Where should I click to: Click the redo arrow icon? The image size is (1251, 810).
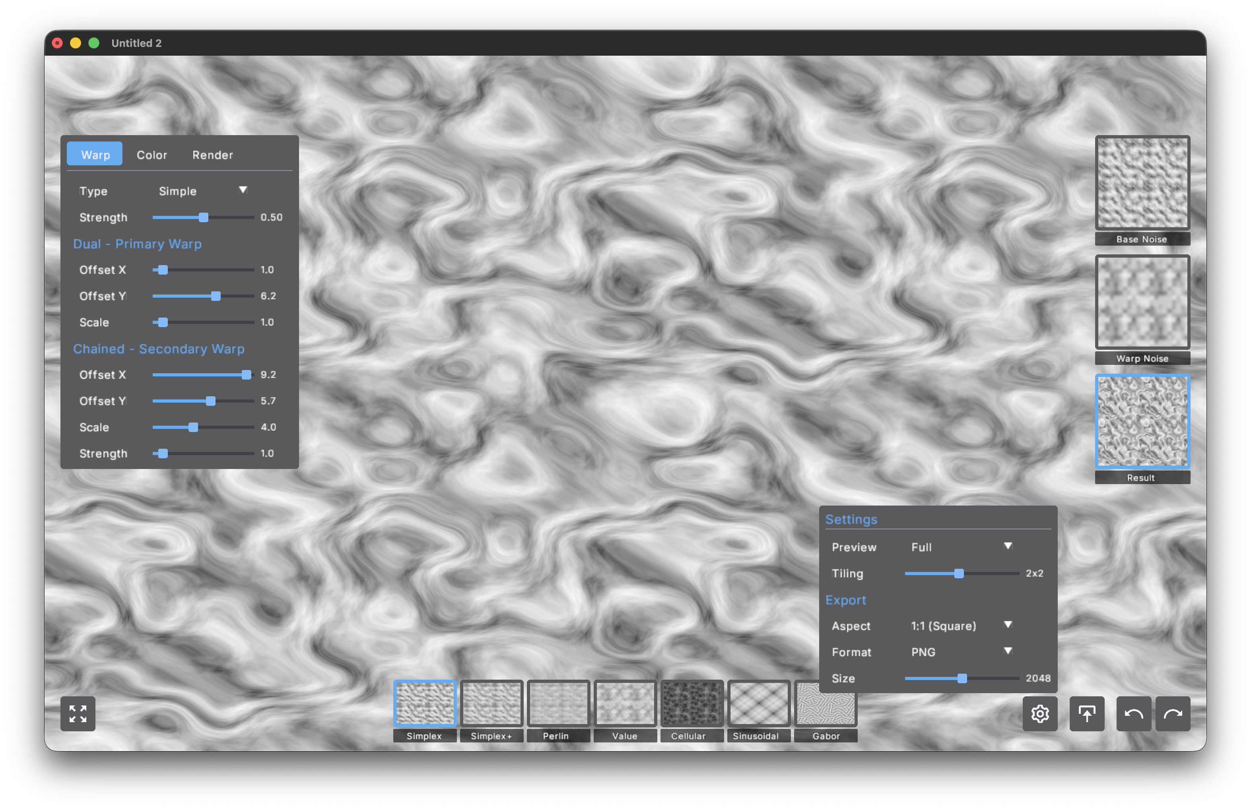tap(1173, 713)
